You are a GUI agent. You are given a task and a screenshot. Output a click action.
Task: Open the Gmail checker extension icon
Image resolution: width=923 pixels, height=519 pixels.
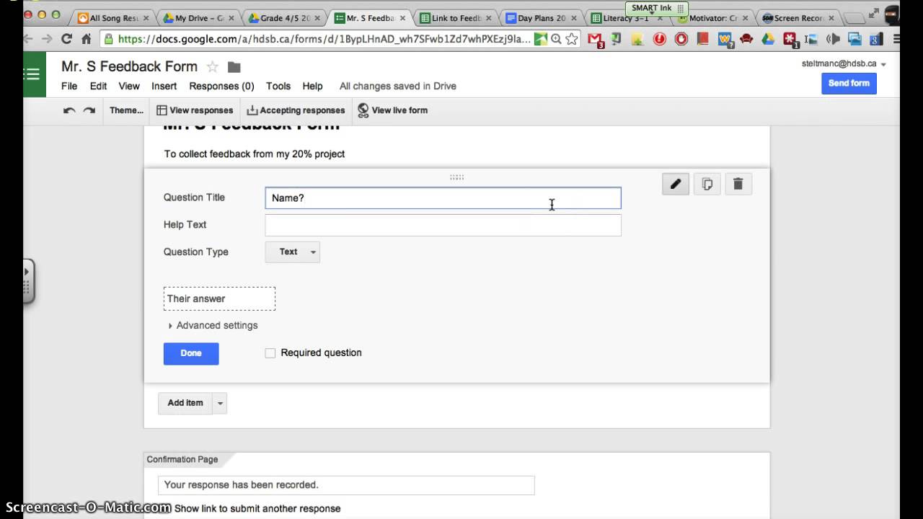click(595, 40)
